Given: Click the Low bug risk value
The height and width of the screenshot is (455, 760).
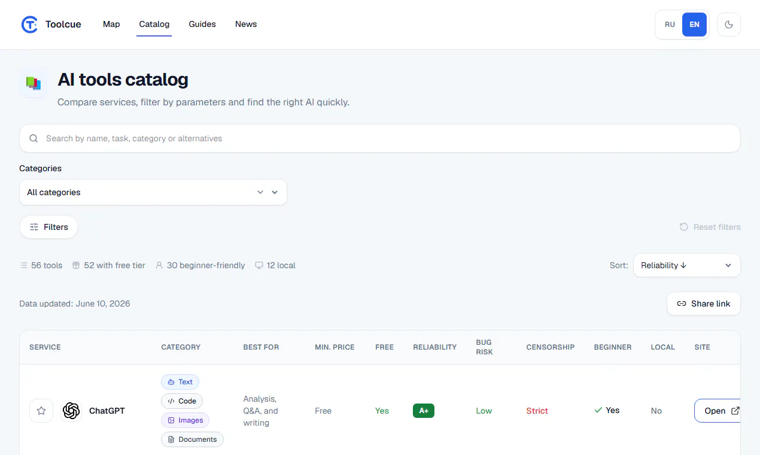Looking at the screenshot, I should (484, 411).
